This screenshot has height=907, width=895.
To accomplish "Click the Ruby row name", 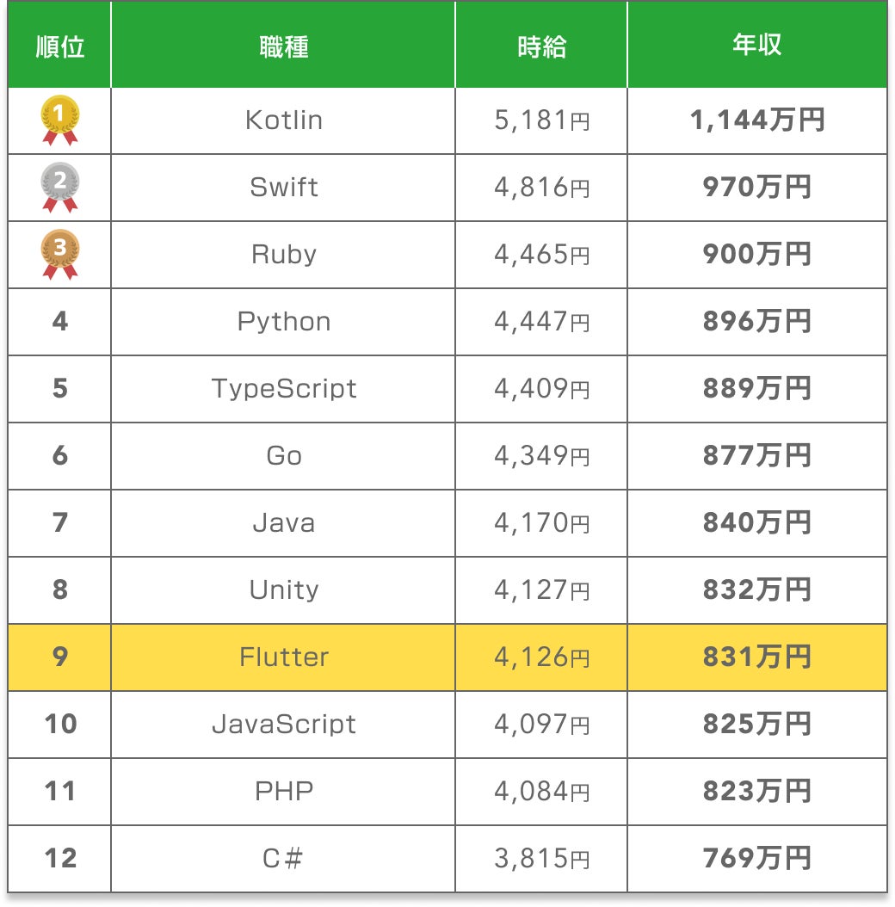I will [283, 255].
